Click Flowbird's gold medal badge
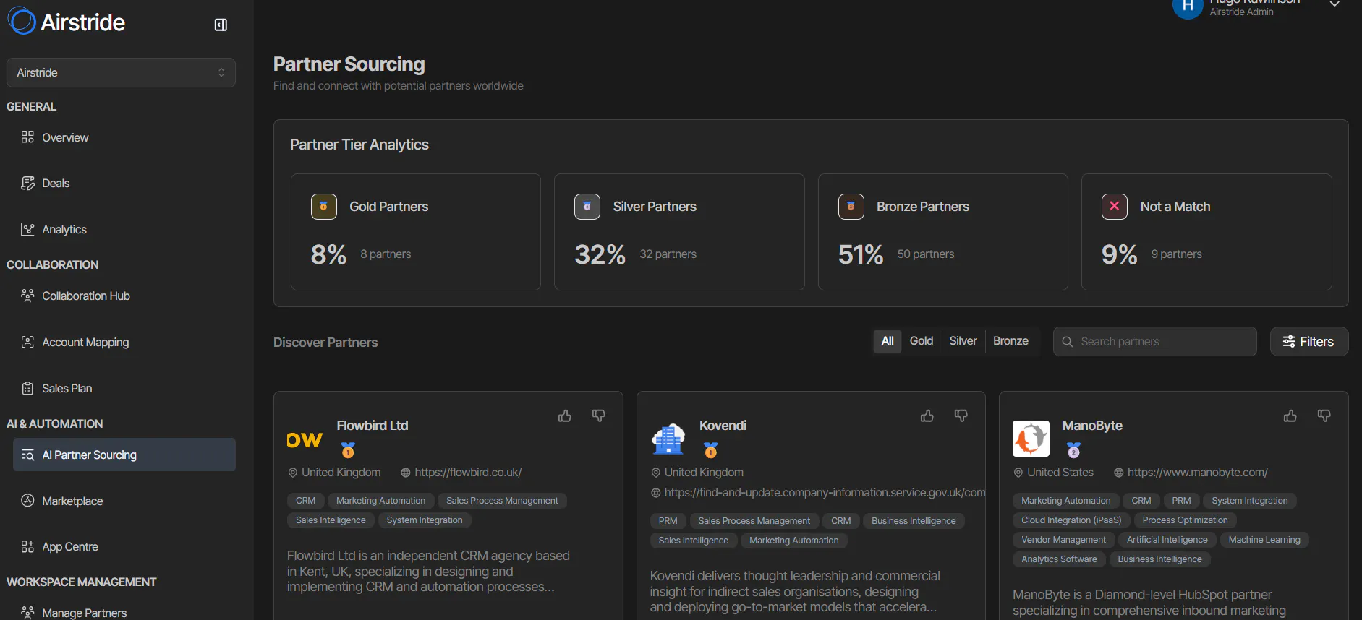 (348, 450)
